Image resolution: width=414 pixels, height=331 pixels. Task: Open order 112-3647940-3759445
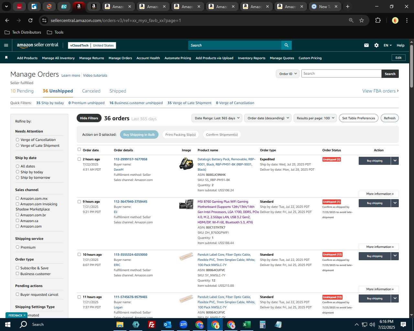pyautogui.click(x=130, y=201)
